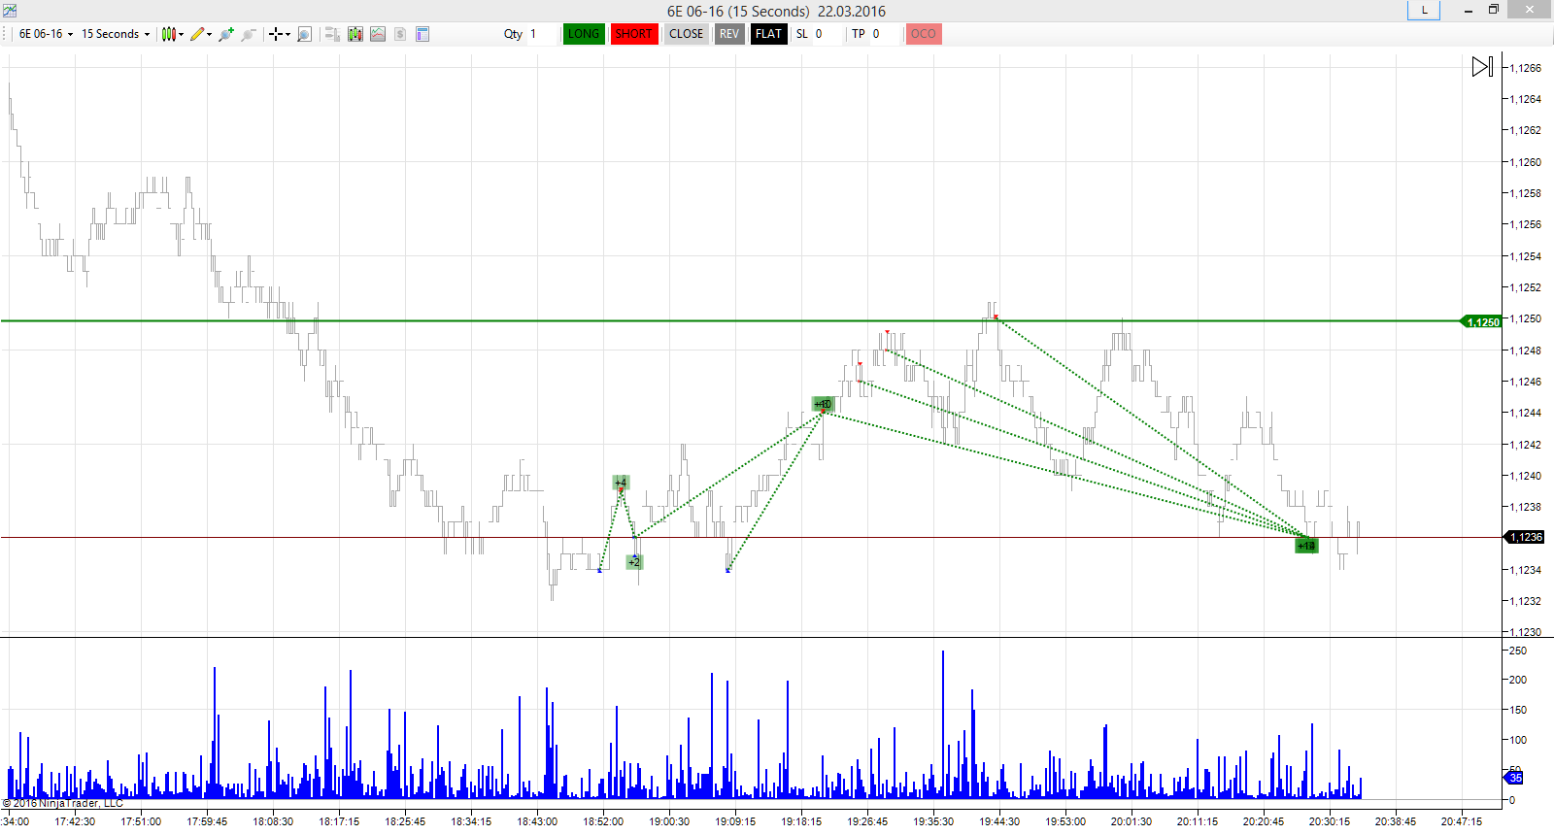Open the chart properties icon
This screenshot has width=1554, height=835.
pos(422,34)
